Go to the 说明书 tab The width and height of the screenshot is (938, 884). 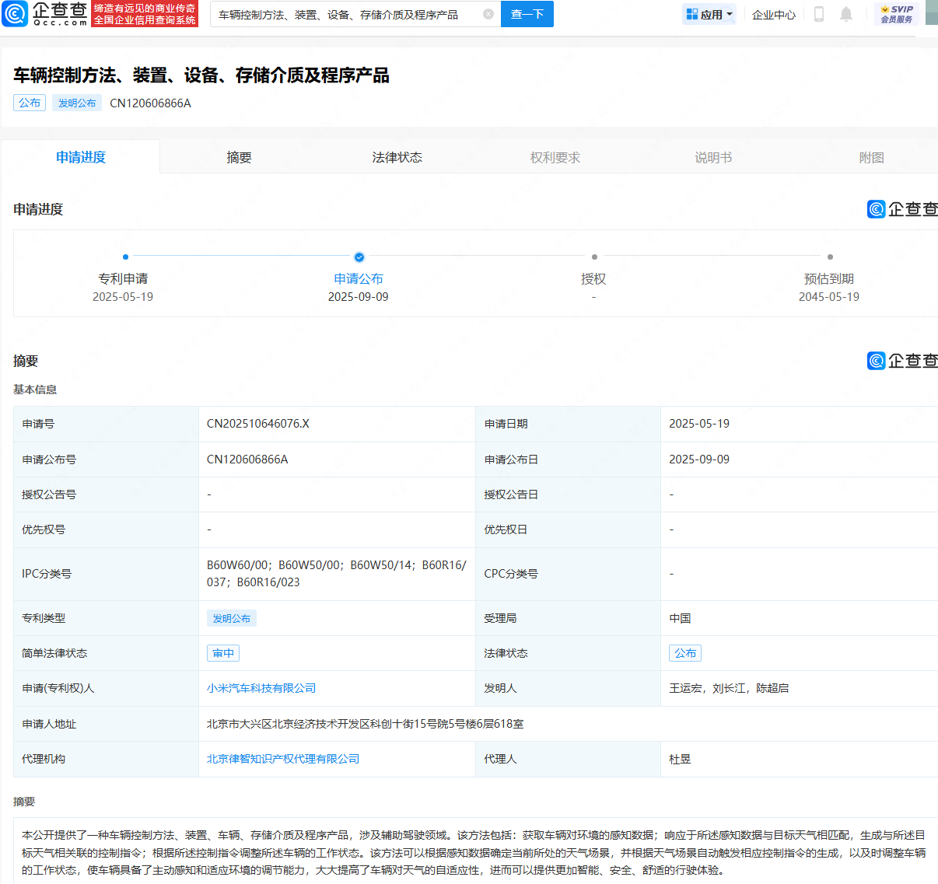713,157
